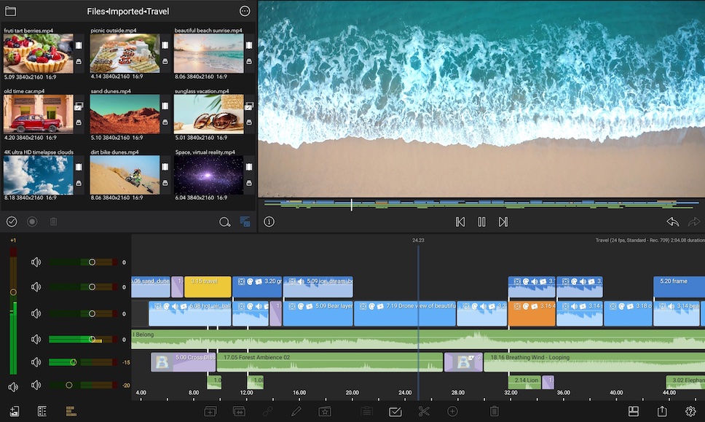Open the ellipsis options menu in library
This screenshot has height=422, width=705.
pos(245,11)
